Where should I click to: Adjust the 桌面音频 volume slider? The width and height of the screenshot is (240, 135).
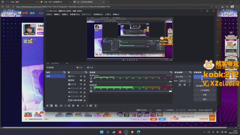coord(132,92)
